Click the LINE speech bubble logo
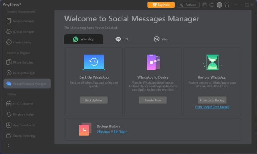 [118, 39]
